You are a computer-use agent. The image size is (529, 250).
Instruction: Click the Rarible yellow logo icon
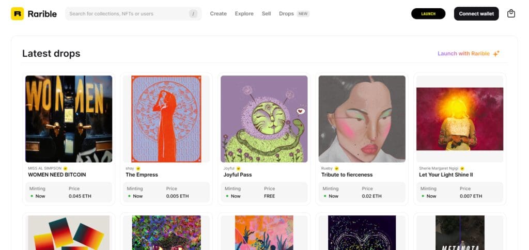click(18, 14)
